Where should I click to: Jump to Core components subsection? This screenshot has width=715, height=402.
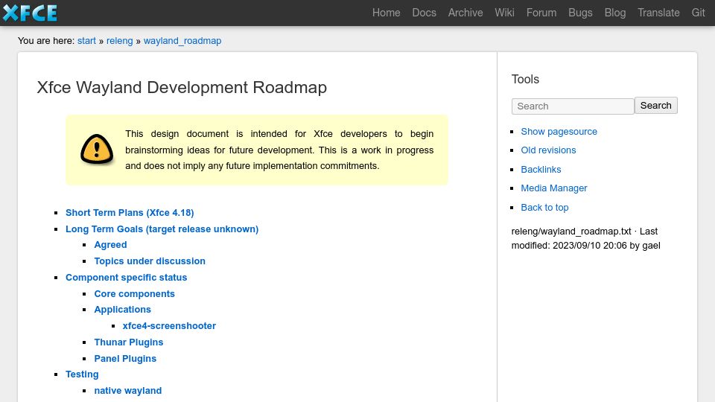pyautogui.click(x=135, y=293)
